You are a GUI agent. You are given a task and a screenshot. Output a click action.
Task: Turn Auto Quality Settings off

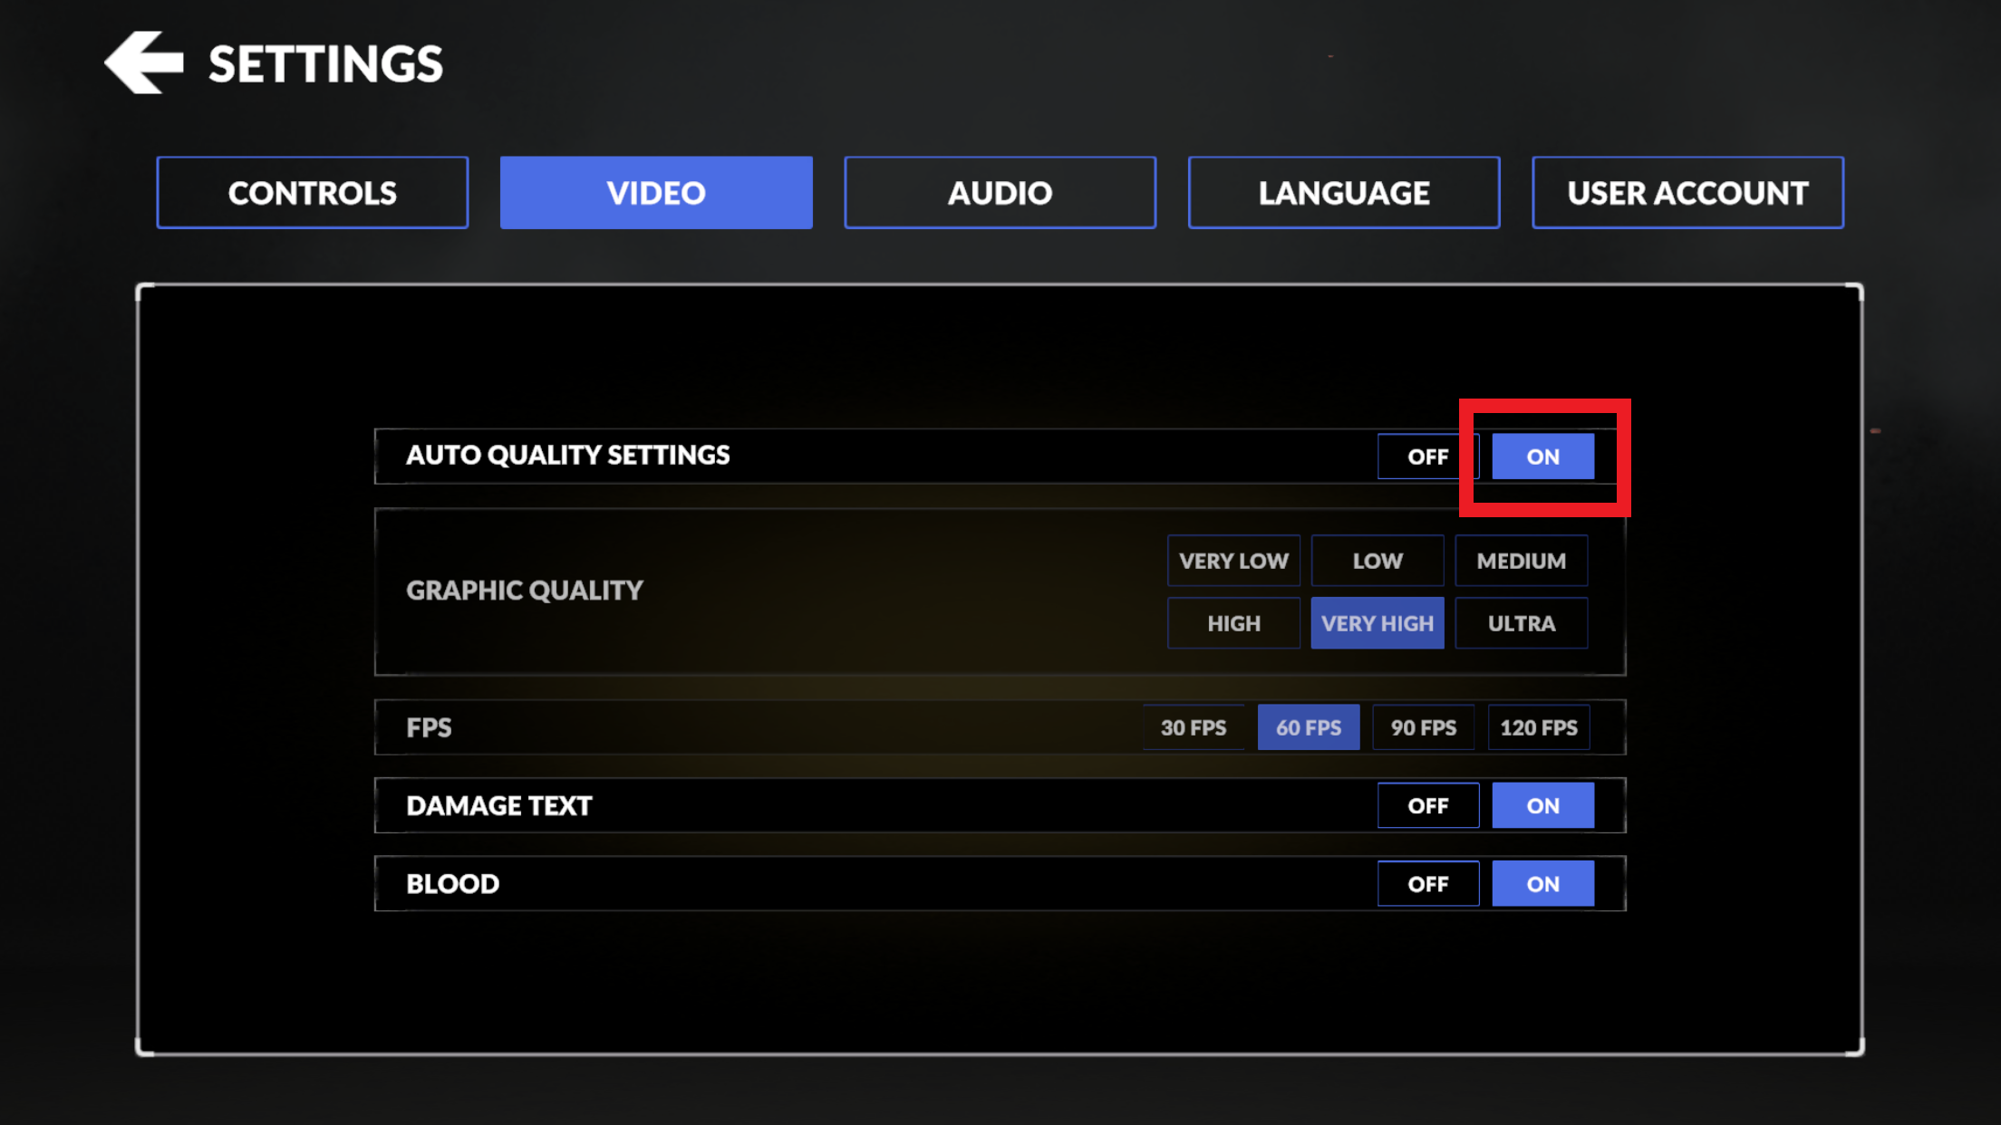pyautogui.click(x=1427, y=456)
